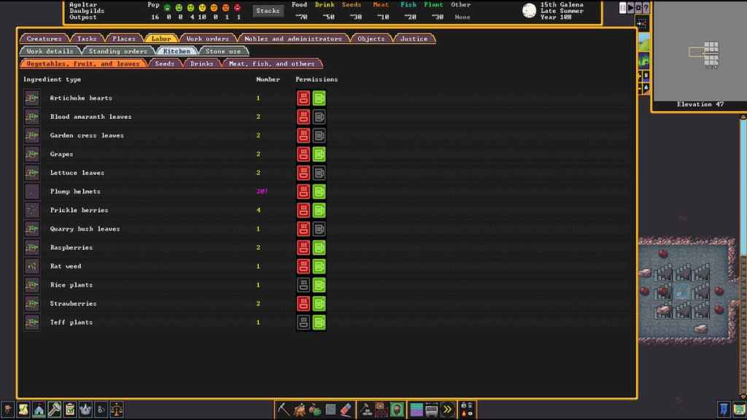
Task: Open the justice scales icon
Action: 116,409
